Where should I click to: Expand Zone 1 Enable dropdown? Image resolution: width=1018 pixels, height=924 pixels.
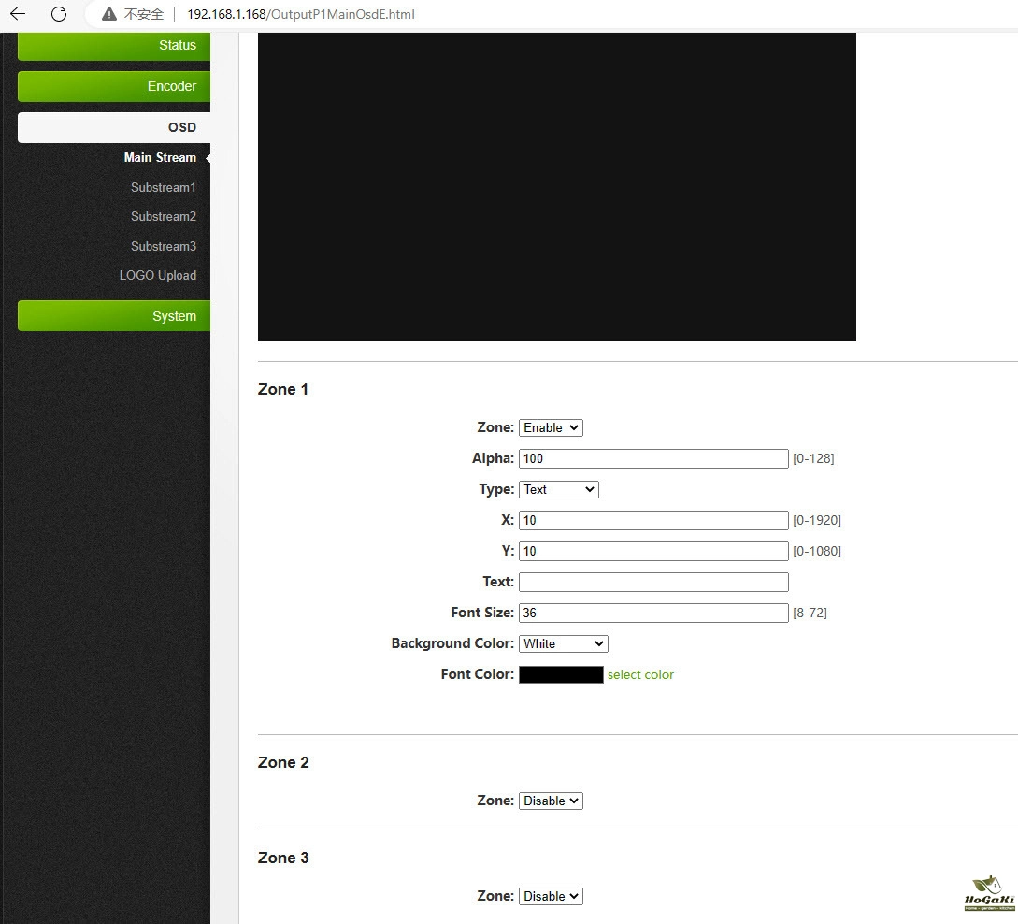click(551, 427)
